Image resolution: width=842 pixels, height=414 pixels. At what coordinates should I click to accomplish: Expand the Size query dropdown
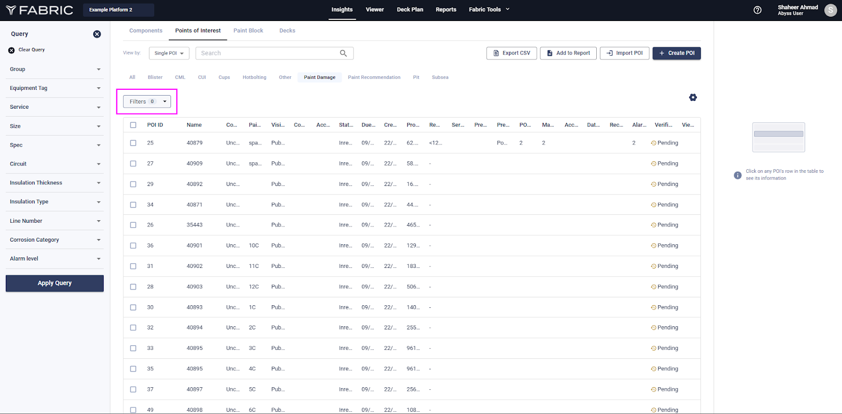point(55,126)
